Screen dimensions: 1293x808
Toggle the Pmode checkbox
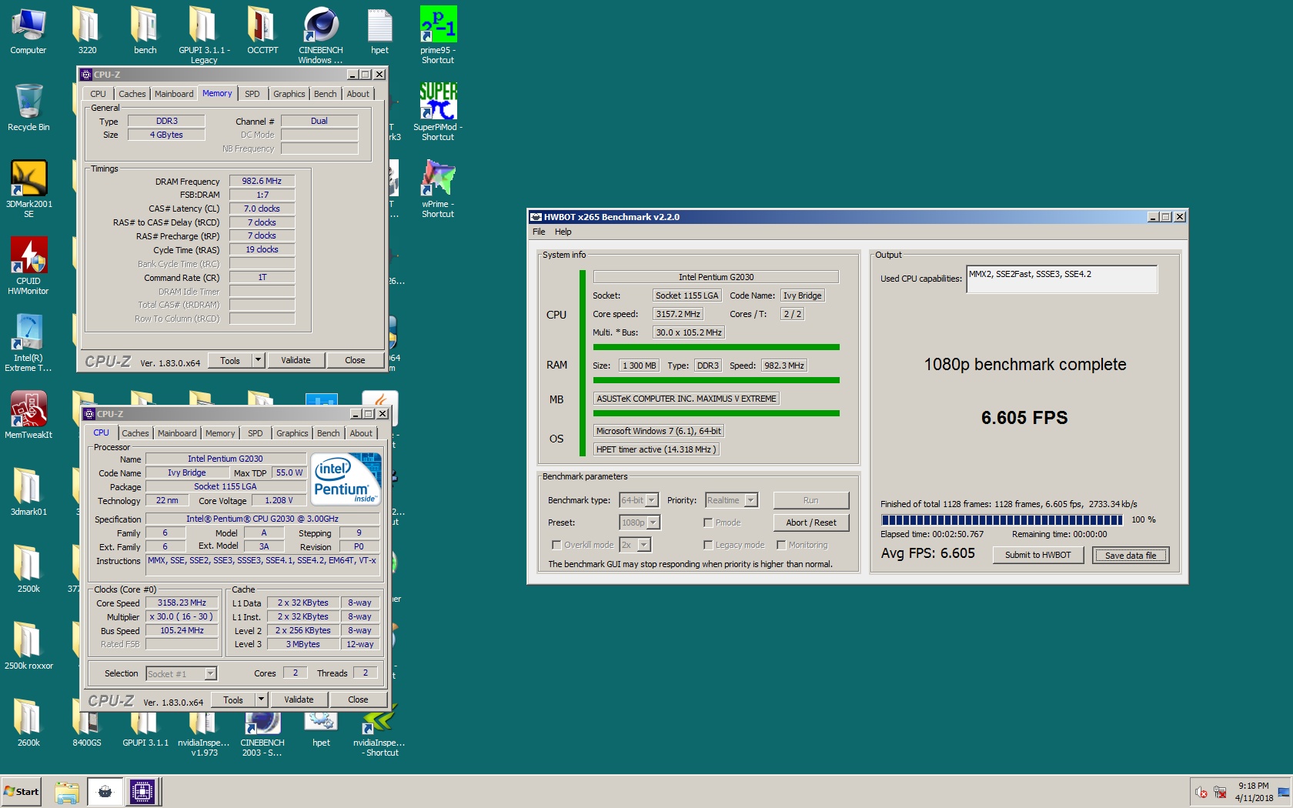pyautogui.click(x=708, y=523)
